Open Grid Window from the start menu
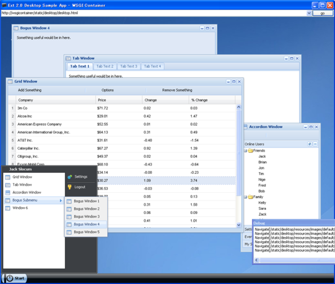335x284 pixels. coord(22,177)
